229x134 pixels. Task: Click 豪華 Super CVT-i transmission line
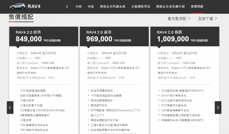pos(114,70)
